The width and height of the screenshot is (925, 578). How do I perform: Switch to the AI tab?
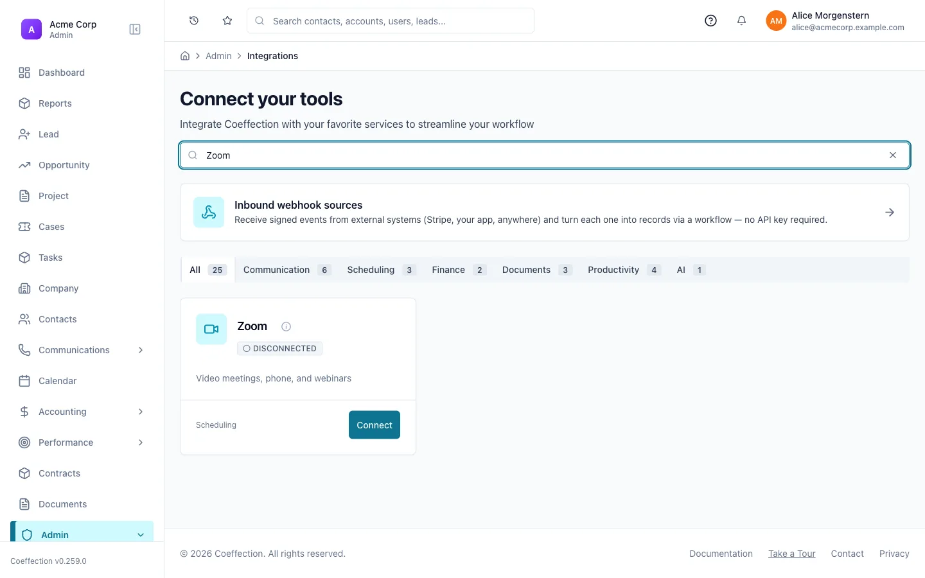coord(691,270)
